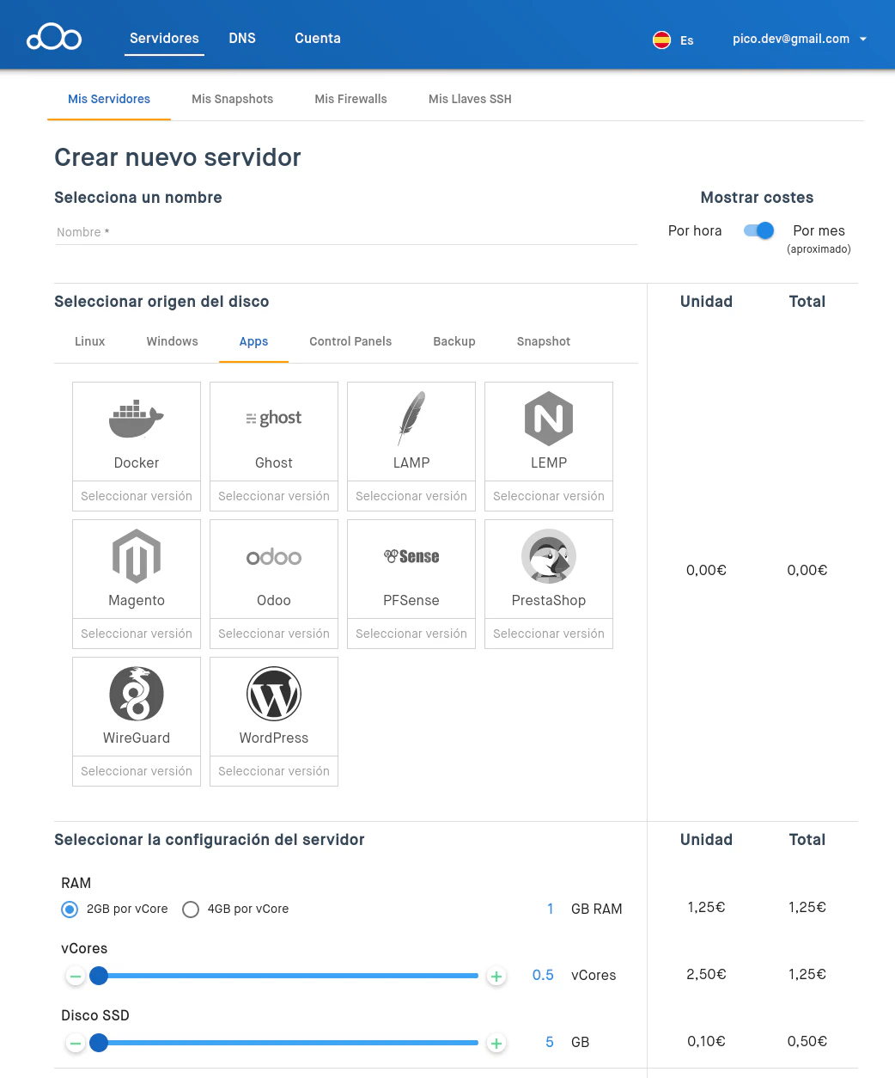895x1078 pixels.
Task: Switch to the Control Panels tab
Action: point(350,341)
